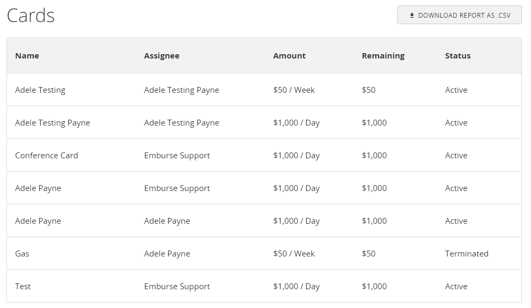The image size is (531, 308).
Task: Open the Adele Testing Payne card
Action: pos(264,122)
